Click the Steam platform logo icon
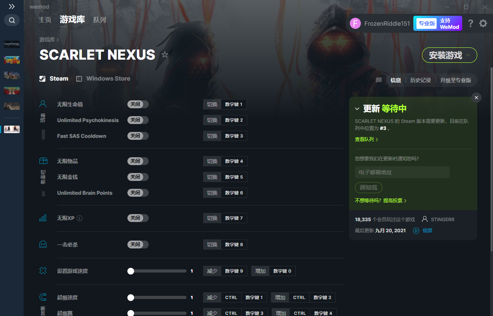This screenshot has height=316, width=493. [43, 79]
